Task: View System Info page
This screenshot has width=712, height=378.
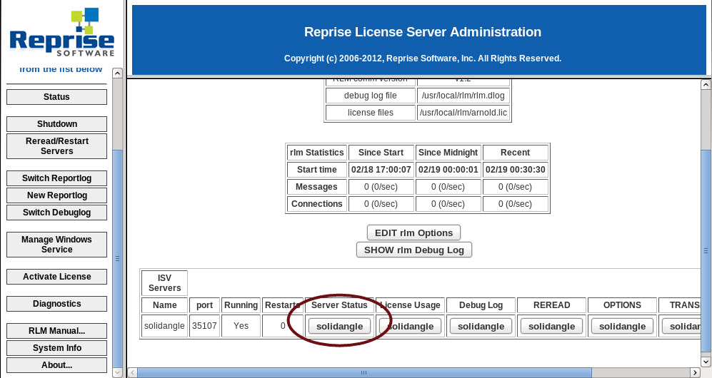Action: click(57, 348)
